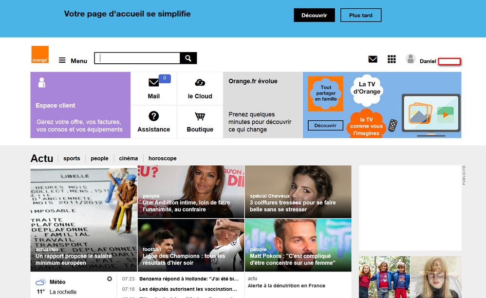Open the Mail tile

154,89
